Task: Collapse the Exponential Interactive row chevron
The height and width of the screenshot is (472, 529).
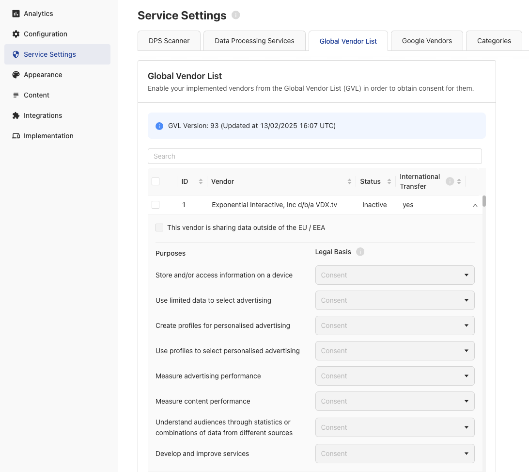Action: (475, 205)
